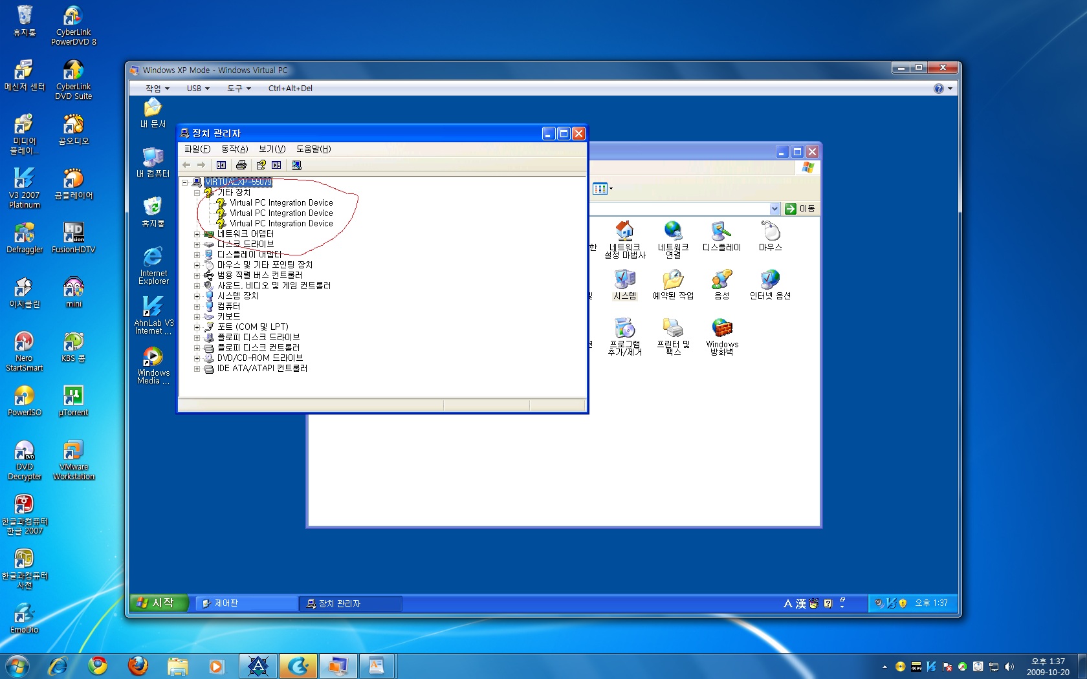Collapse the 기타 장치 tree node
Screen dimensions: 1087x679
tap(197, 193)
